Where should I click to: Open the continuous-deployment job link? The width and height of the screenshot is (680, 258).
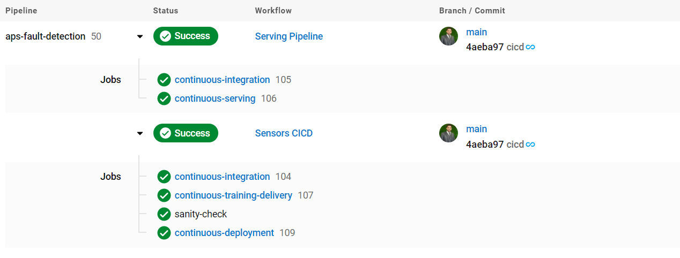pos(224,233)
